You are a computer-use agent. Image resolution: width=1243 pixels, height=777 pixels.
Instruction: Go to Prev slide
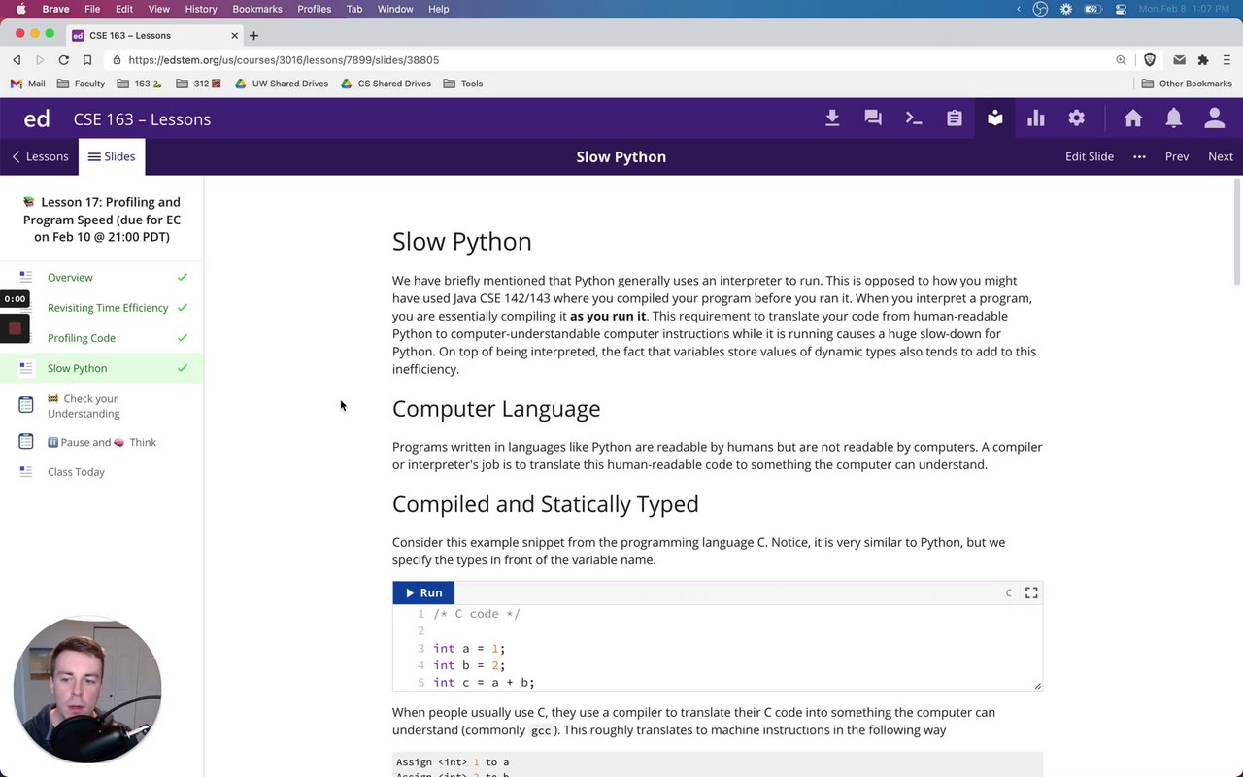click(1177, 156)
